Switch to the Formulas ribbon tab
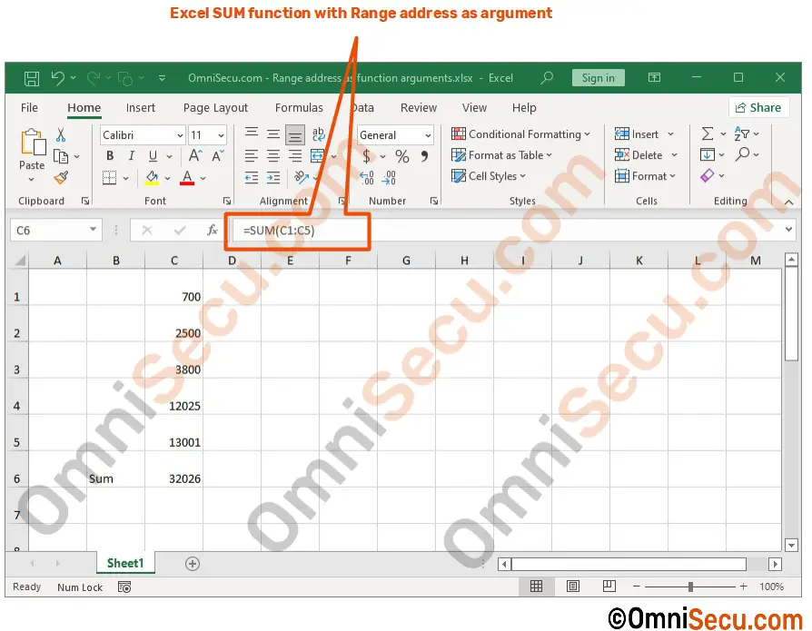Image resolution: width=812 pixels, height=631 pixels. tap(299, 107)
